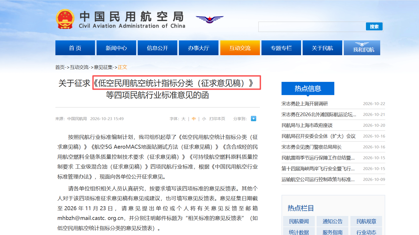Open news 民航局与上海市政府座谈
The height and width of the screenshot is (235, 419).
coord(307,125)
